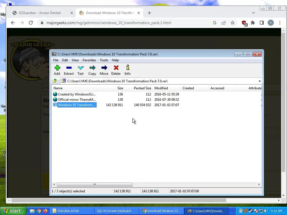Click the Windows start button
This screenshot has height=215, width=287.
[13, 211]
